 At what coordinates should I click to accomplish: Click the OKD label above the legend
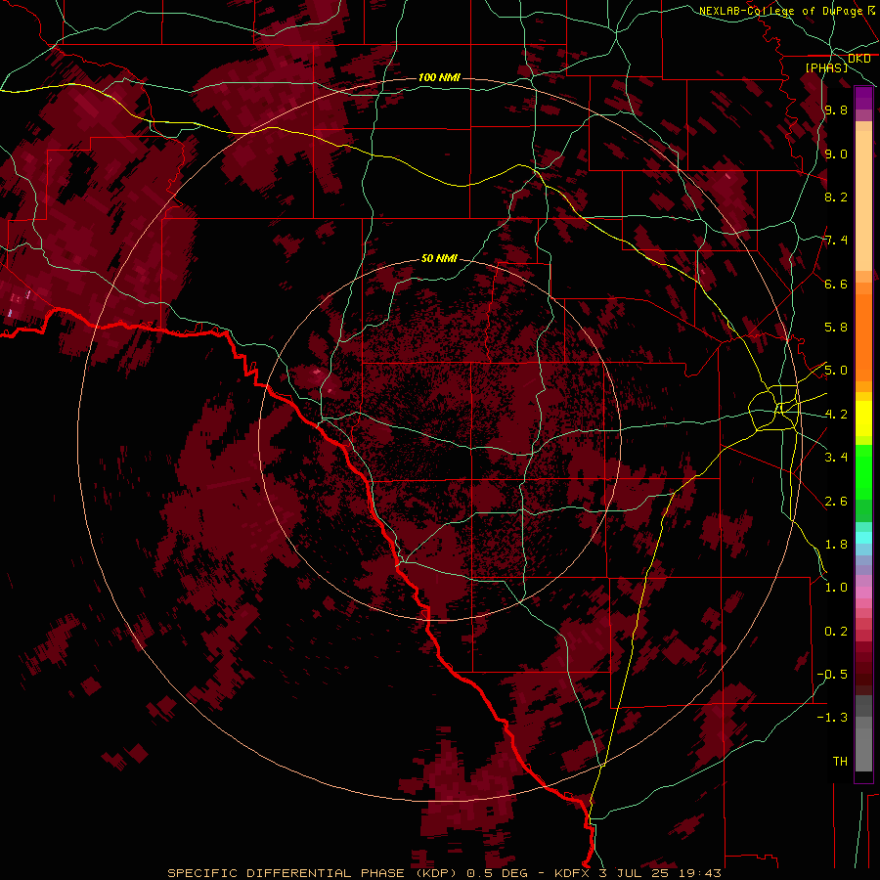click(859, 59)
